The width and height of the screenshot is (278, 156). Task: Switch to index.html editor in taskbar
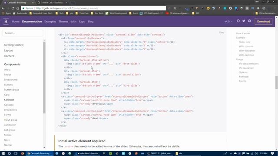pos(87,153)
